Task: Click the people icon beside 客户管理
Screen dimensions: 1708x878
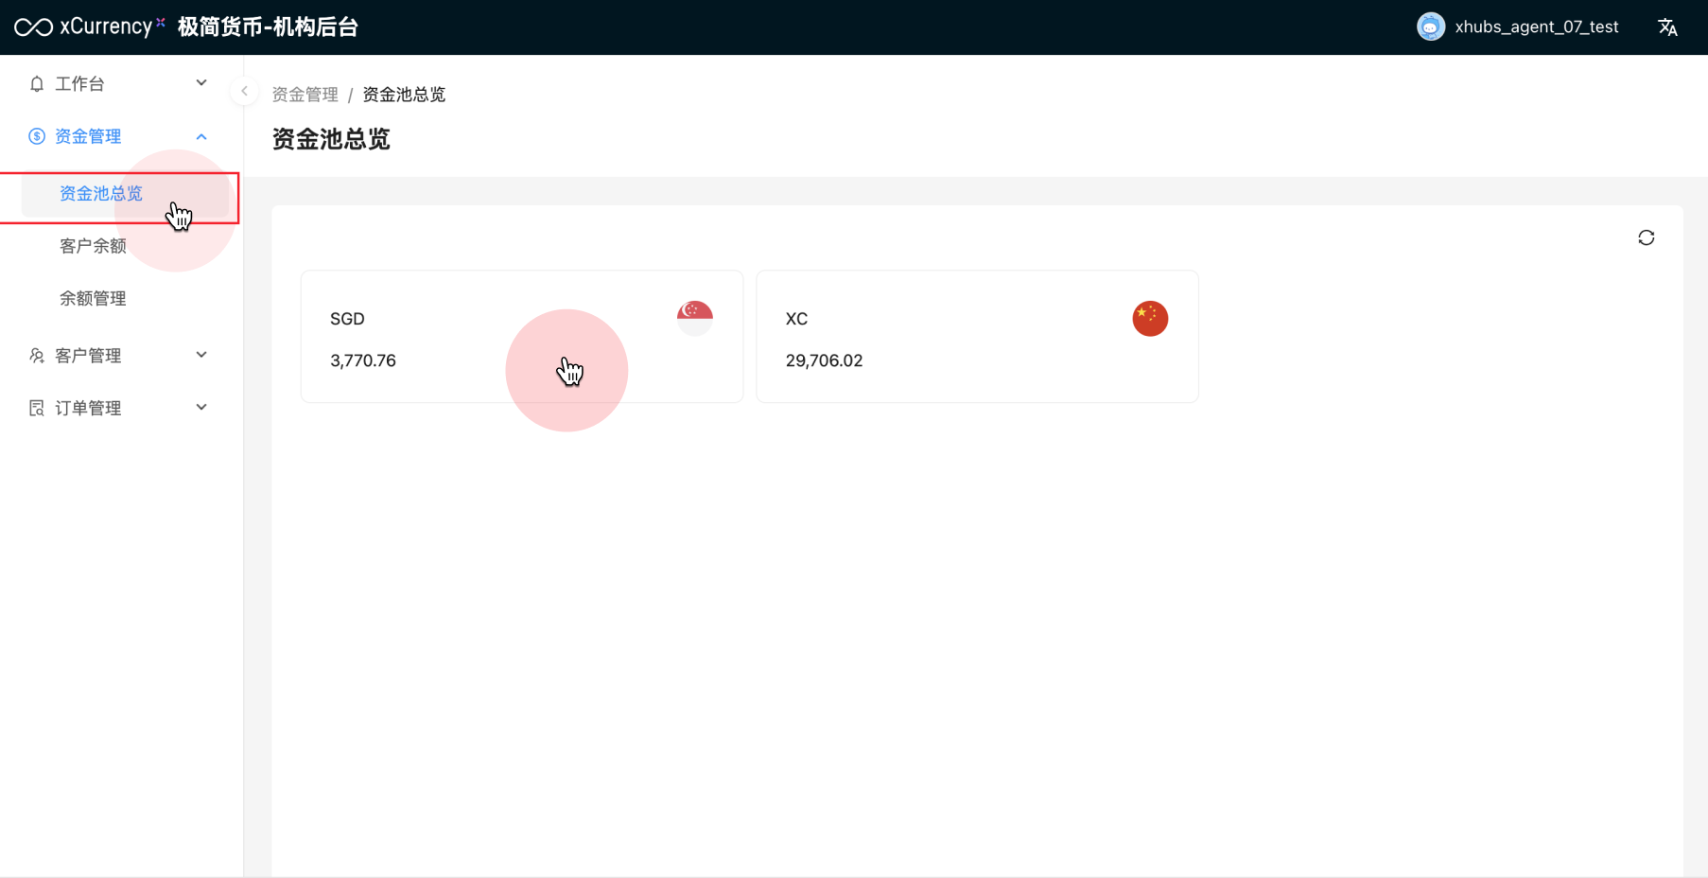Action: tap(37, 356)
